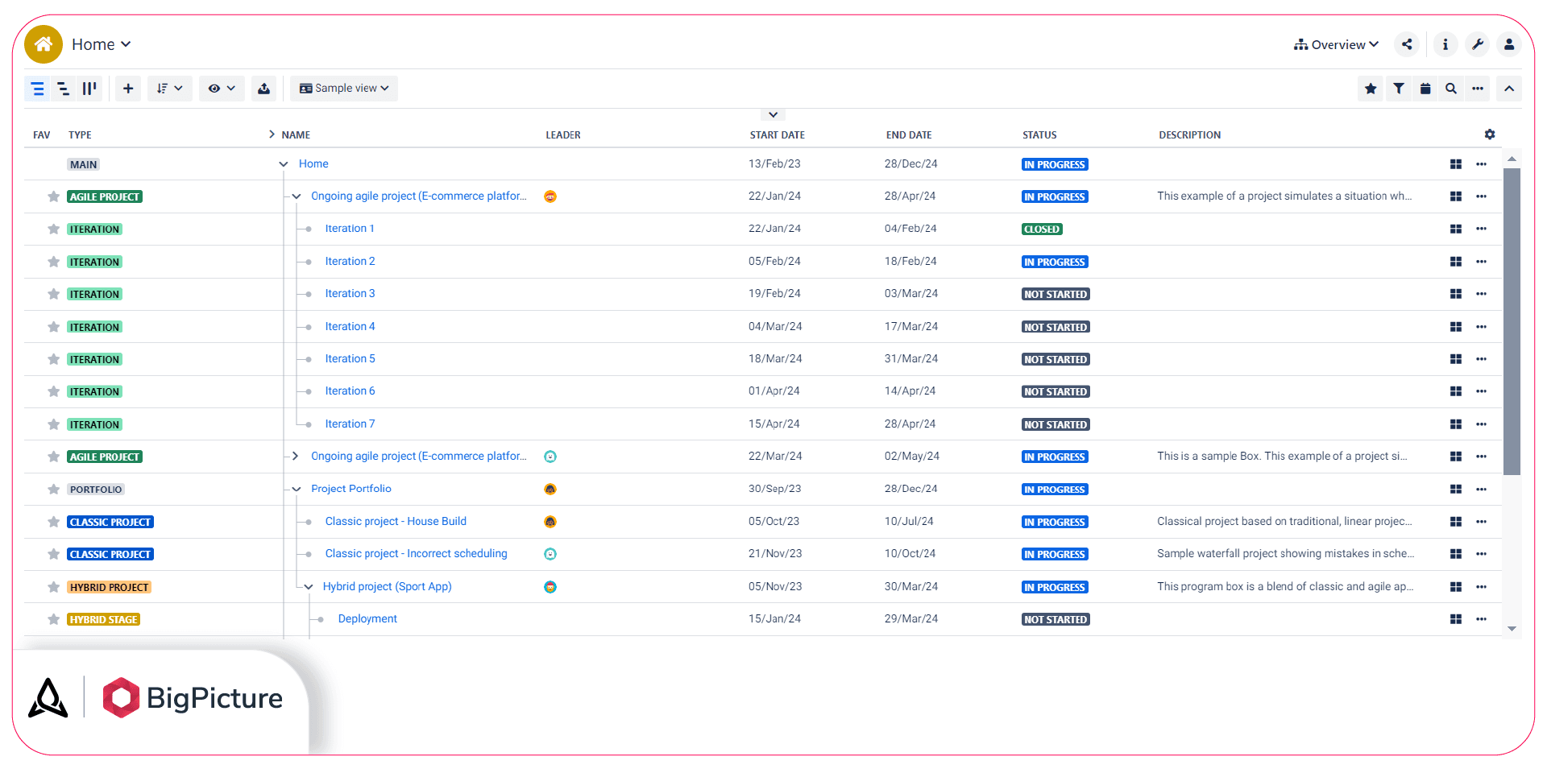
Task: Sort by the DESCRIPTION column header
Action: [1189, 135]
